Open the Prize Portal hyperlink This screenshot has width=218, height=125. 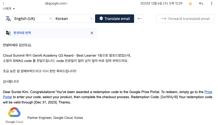[x=208, y=92]
